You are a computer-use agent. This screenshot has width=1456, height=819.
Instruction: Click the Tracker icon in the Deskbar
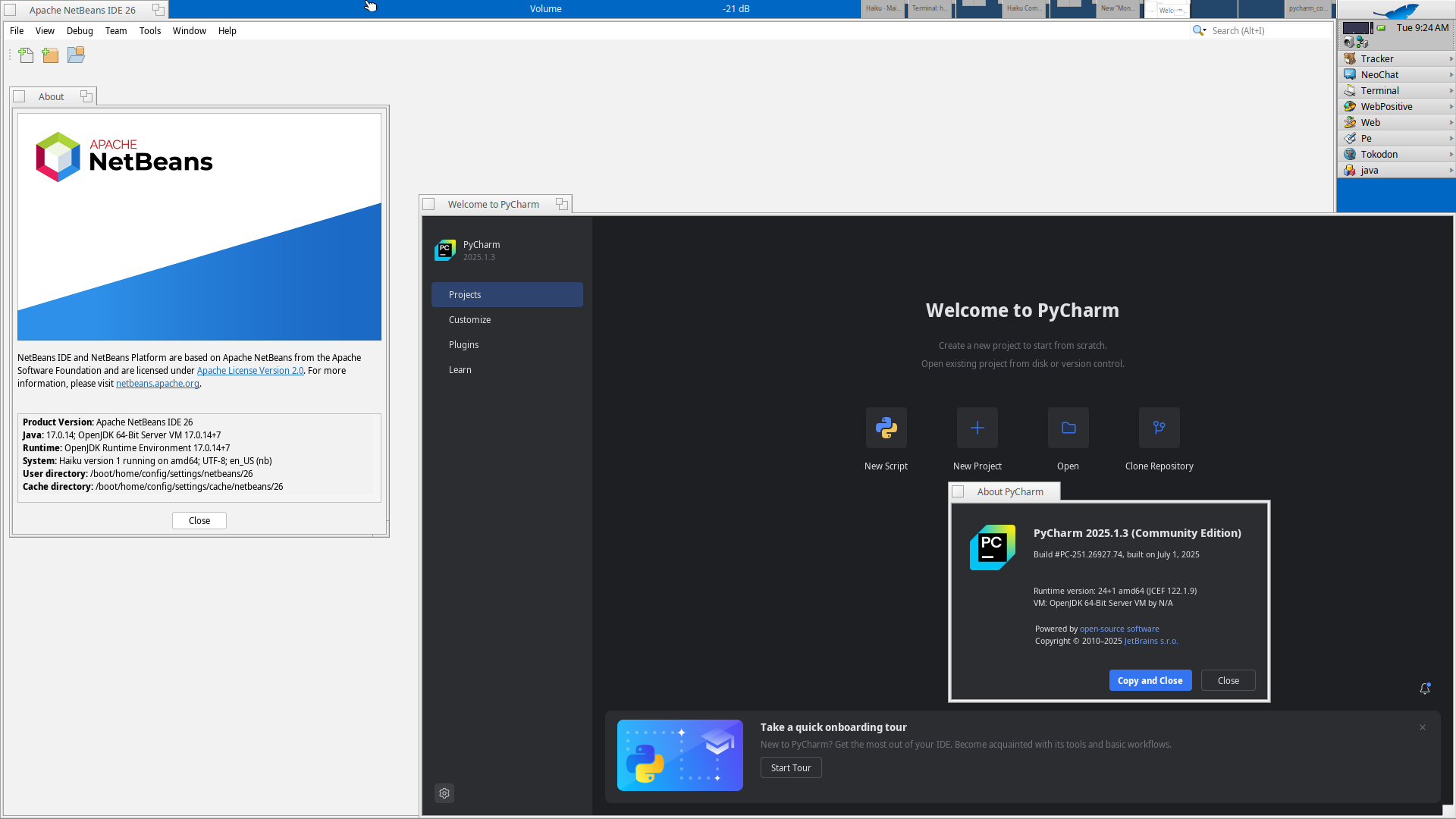[x=1350, y=58]
